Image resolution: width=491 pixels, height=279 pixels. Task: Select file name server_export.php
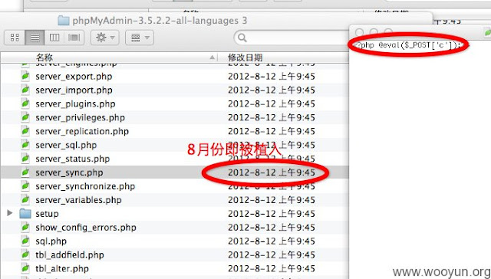click(74, 77)
